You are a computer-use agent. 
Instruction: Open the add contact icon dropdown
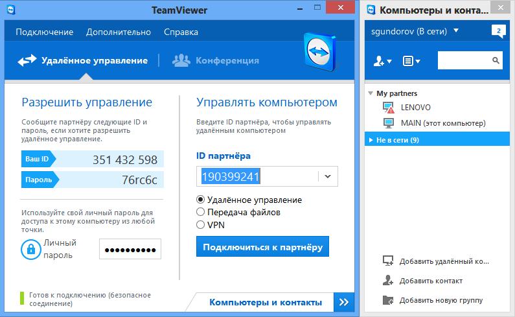(382, 61)
